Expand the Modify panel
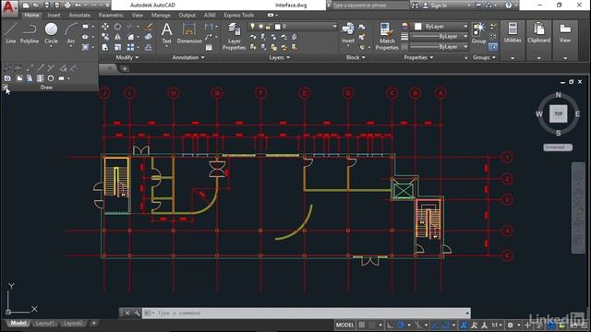This screenshot has width=591, height=332. pyautogui.click(x=127, y=57)
